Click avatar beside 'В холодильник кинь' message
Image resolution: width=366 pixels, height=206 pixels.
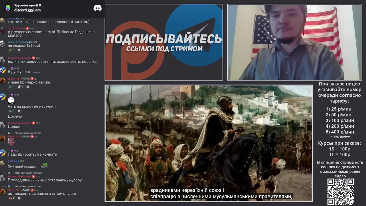[x=2, y=178]
